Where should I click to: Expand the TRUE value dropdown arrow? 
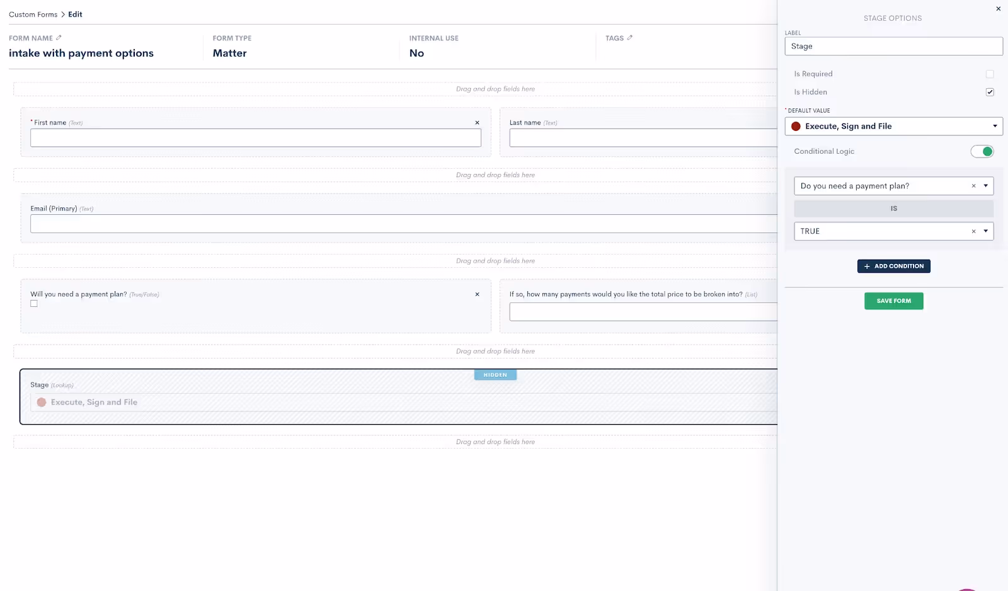point(986,231)
